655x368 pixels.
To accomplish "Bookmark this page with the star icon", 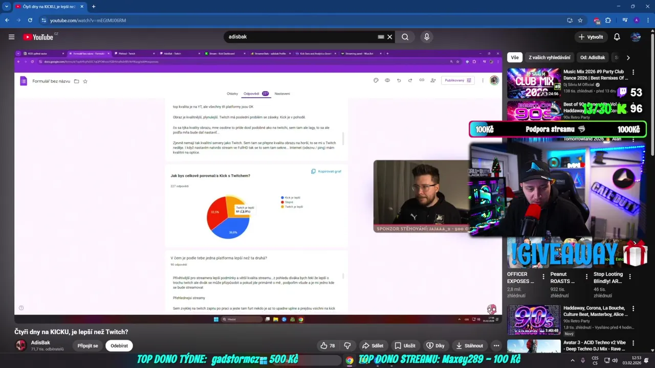I will [x=580, y=20].
